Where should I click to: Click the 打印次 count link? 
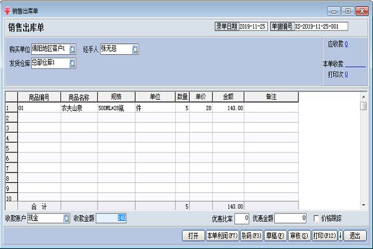tap(346, 75)
